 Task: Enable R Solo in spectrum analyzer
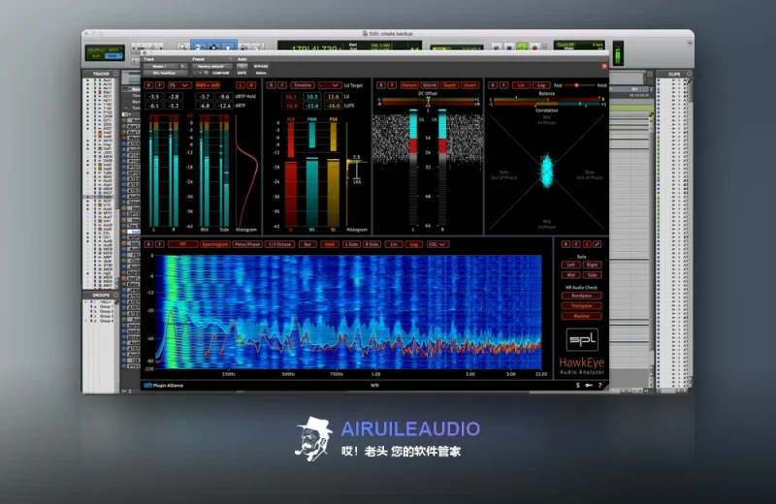tap(372, 244)
